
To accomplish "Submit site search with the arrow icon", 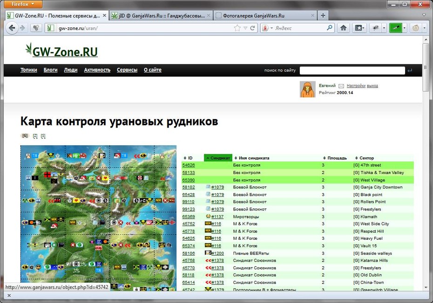I will tap(410, 70).
